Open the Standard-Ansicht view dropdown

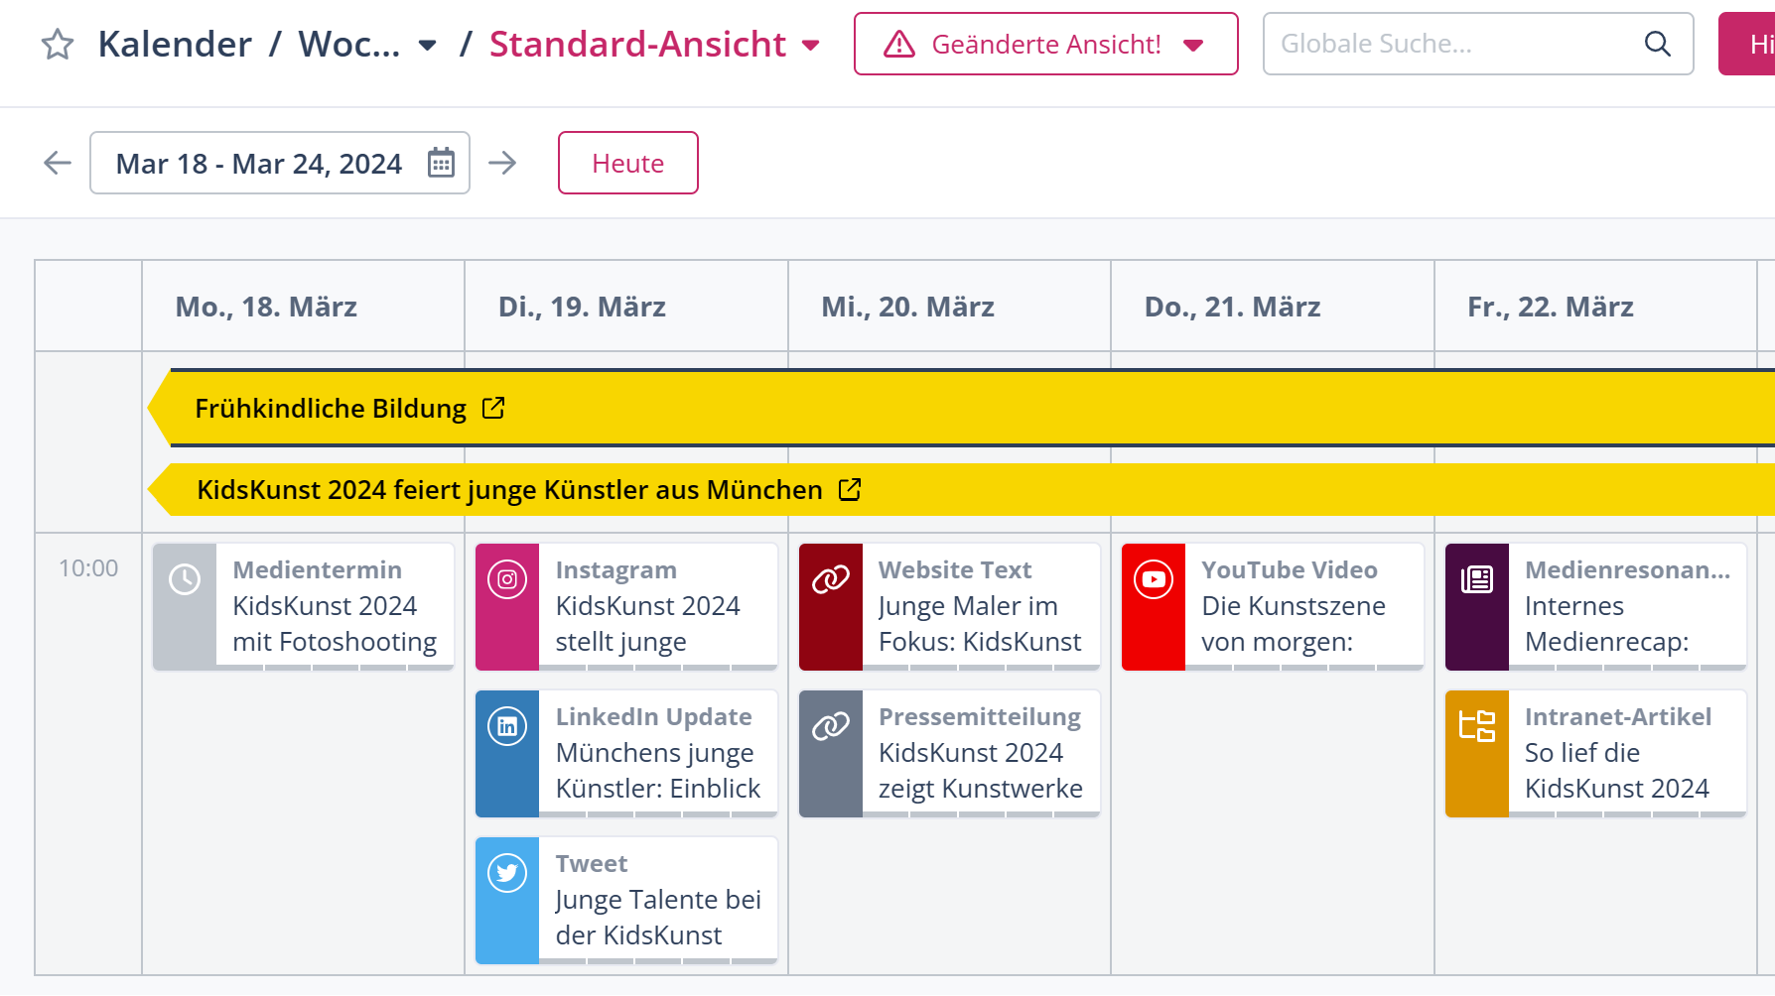812,45
